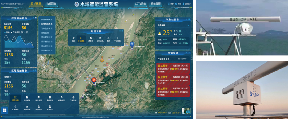Toggle 全屏 fullscreen mode
The image size is (288, 119).
tap(171, 4)
